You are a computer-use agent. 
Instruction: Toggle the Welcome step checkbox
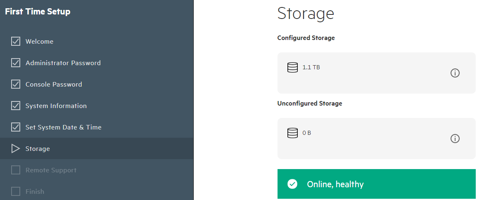[x=16, y=41]
